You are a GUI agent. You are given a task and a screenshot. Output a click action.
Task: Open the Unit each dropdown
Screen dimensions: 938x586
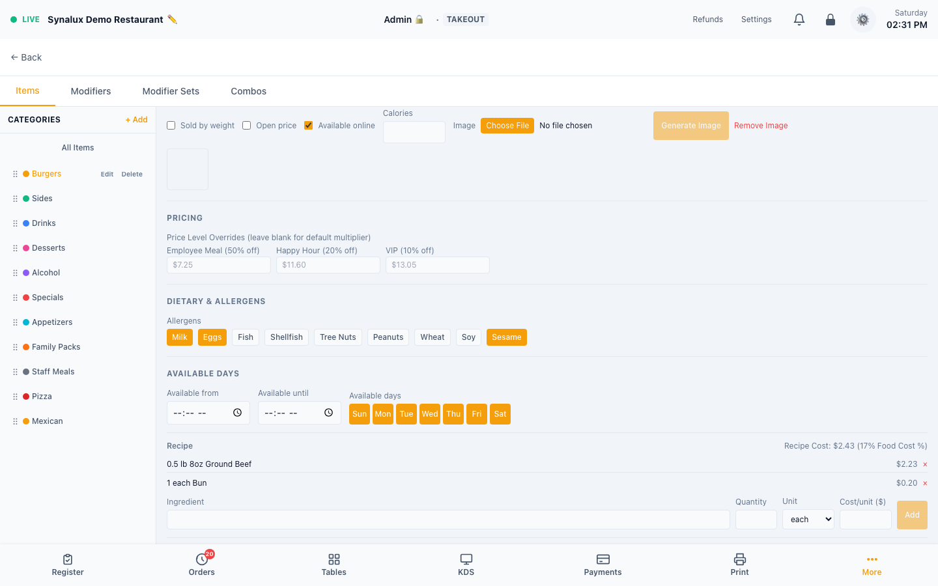pos(808,520)
